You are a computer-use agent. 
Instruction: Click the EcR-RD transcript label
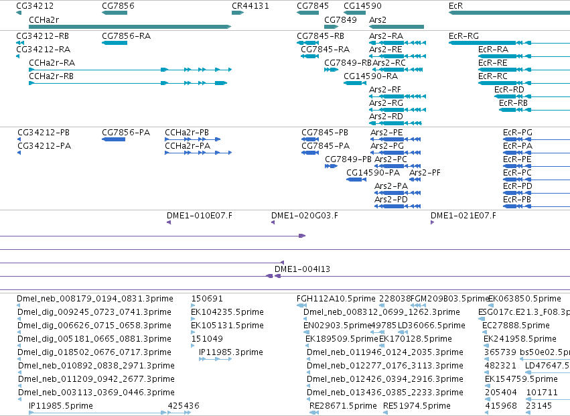[509, 90]
